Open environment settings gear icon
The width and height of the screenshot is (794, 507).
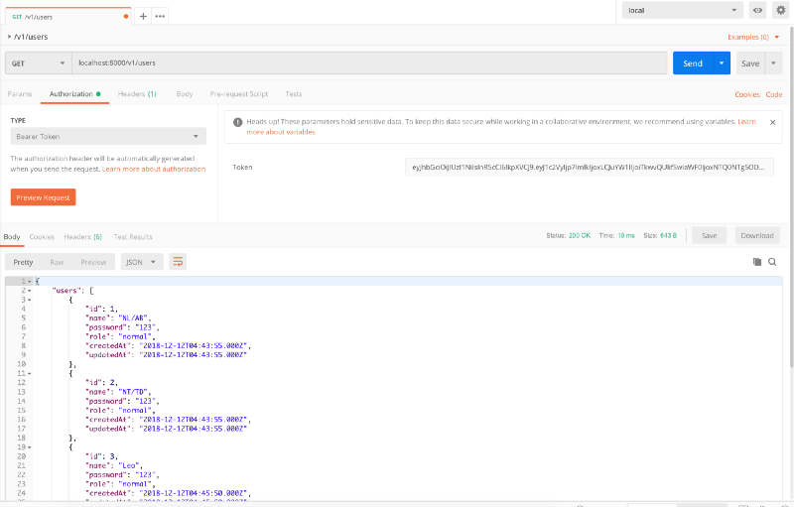pyautogui.click(x=781, y=10)
